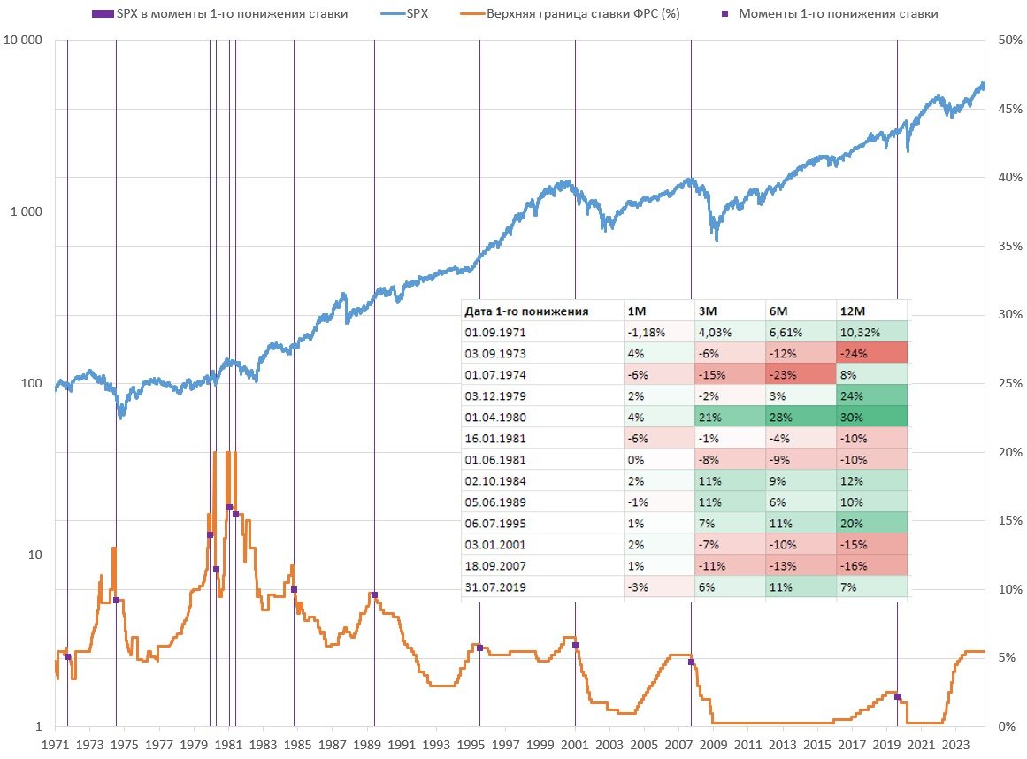Click the purple marker at the 2001 rate cut
Viewport: 1027px width, 759px height.
click(x=575, y=646)
